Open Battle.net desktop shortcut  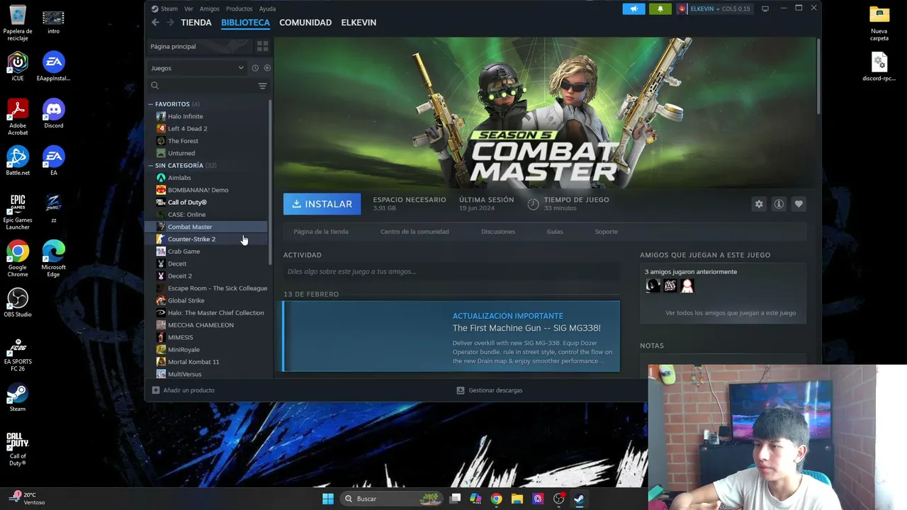pos(18,161)
